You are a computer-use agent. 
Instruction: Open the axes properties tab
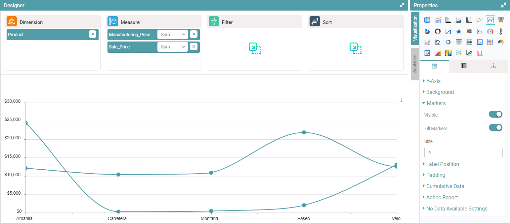[x=493, y=66]
